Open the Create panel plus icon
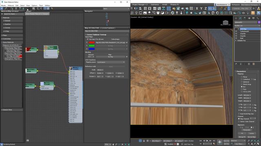The image size is (261, 146). click(x=236, y=18)
